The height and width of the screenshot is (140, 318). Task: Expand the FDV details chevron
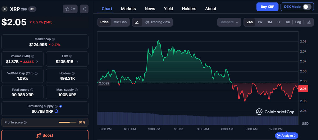coord(77,62)
